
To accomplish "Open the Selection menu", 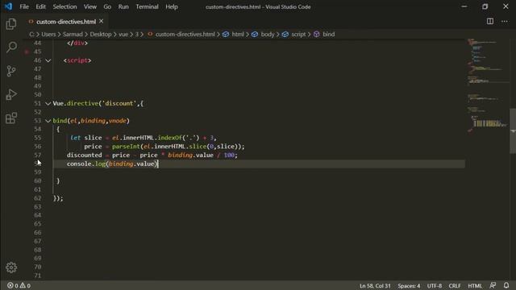I will [64, 6].
